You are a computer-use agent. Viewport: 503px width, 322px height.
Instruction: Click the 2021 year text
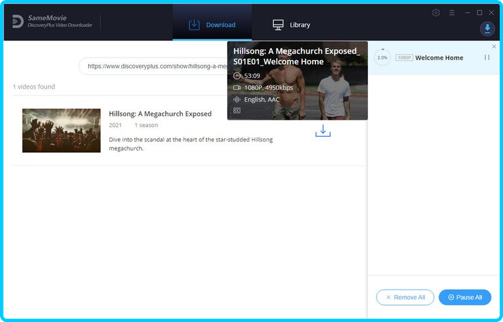(115, 125)
